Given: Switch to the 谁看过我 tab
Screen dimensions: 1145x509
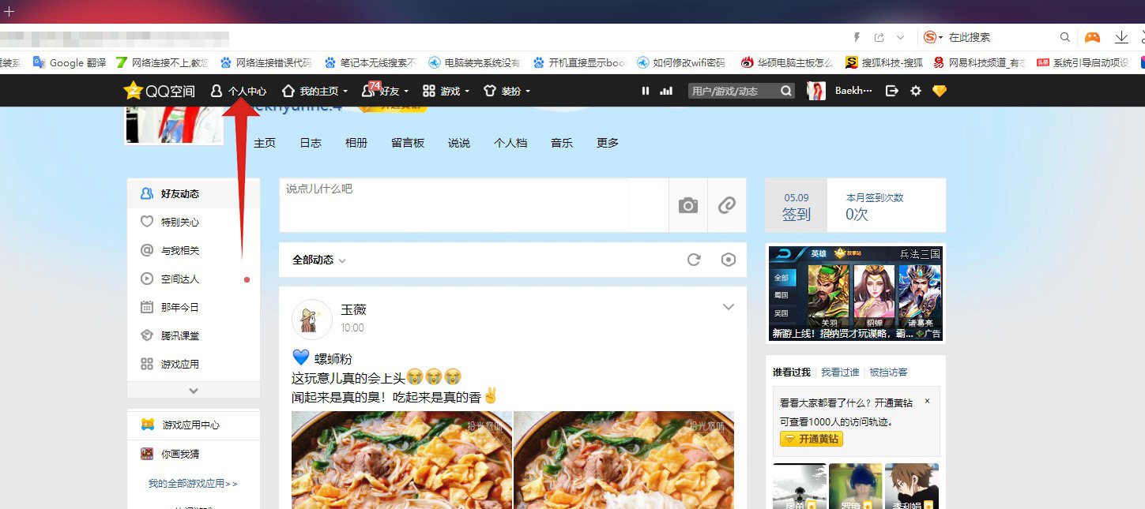Looking at the screenshot, I should [792, 372].
